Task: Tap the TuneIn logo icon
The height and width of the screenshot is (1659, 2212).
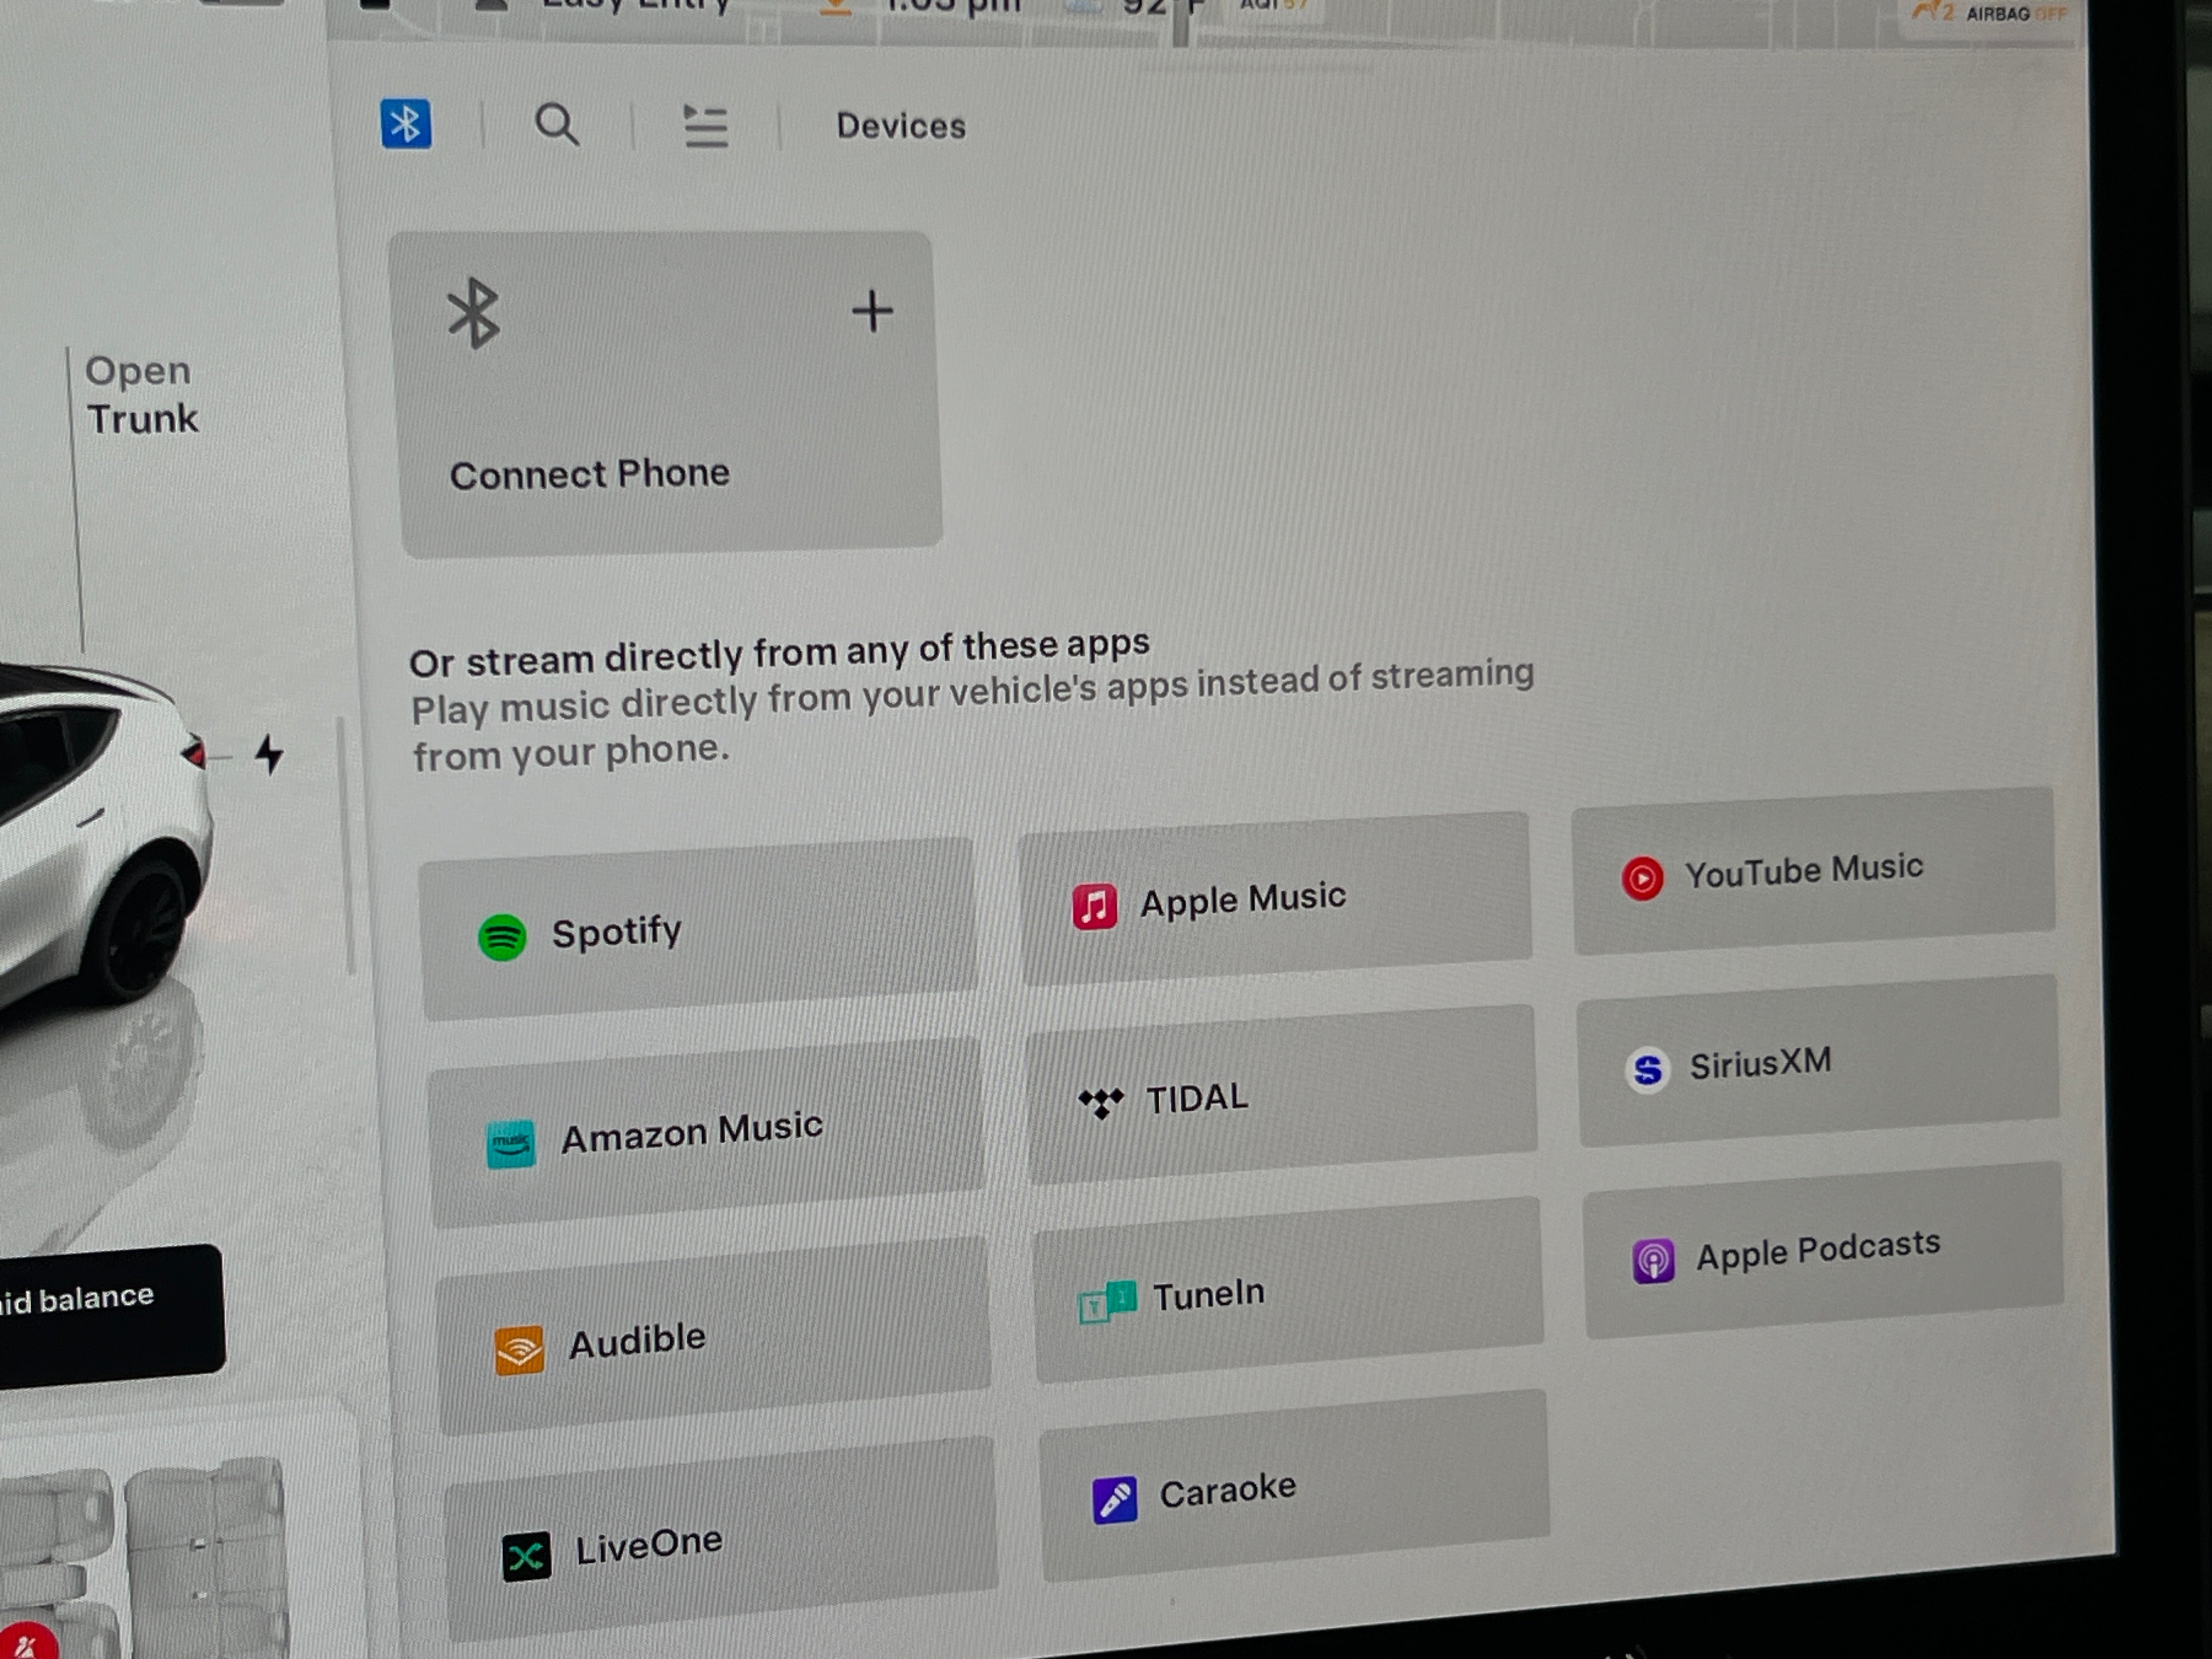Action: [1107, 1302]
